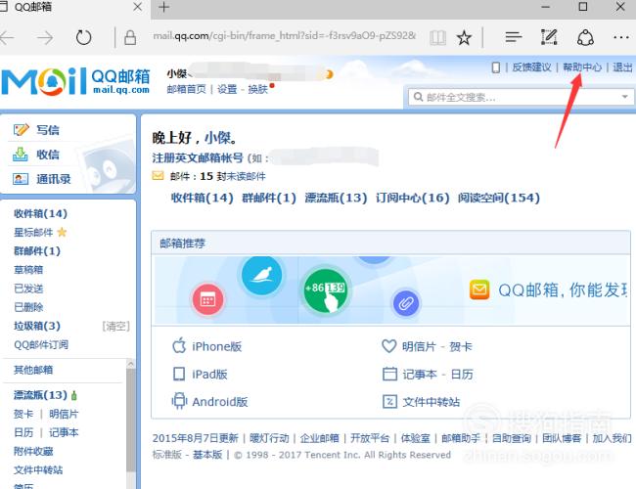This screenshot has width=636, height=489.
Task: Open a new browser tab with plus
Action: tap(163, 7)
